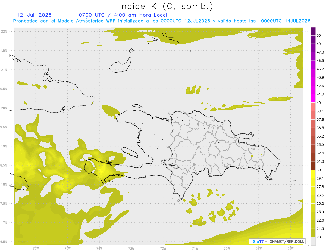326x252 pixels.
Task: Click the colorbar value '50'
Action: click(x=319, y=35)
